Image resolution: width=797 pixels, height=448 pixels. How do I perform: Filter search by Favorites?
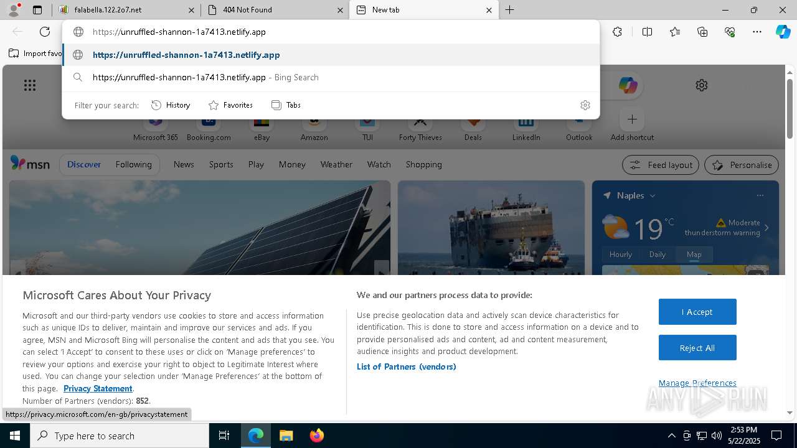(230, 105)
